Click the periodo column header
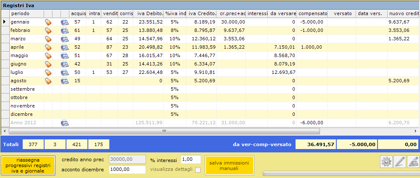This screenshot has width=420, height=178. click(26, 14)
